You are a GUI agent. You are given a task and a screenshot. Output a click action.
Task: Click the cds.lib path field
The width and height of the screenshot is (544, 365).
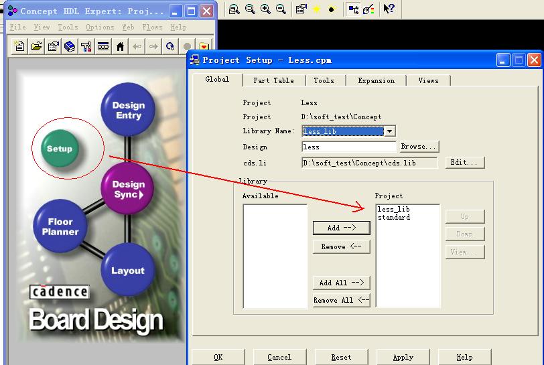(x=370, y=163)
